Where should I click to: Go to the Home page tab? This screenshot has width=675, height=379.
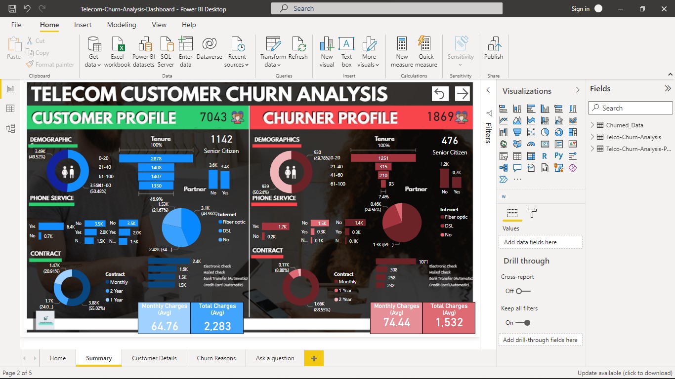click(58, 358)
